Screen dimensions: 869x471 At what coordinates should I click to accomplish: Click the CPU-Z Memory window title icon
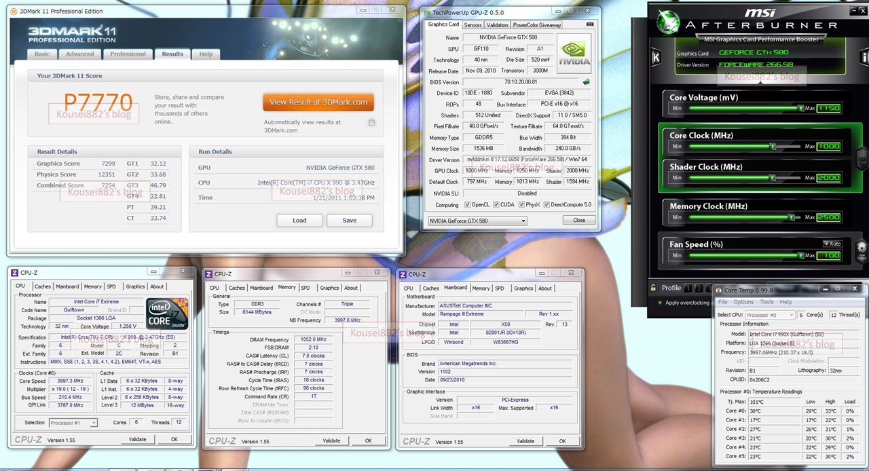(x=208, y=274)
